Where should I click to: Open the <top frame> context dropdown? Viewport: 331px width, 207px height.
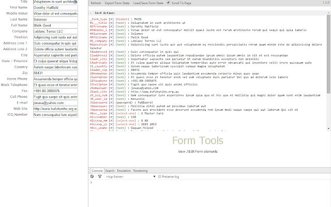tap(131, 176)
